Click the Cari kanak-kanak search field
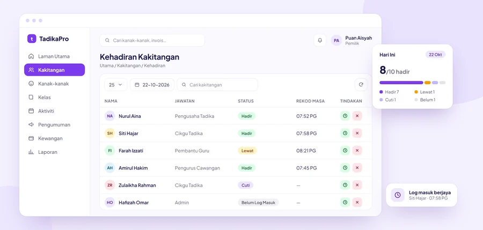 152,40
